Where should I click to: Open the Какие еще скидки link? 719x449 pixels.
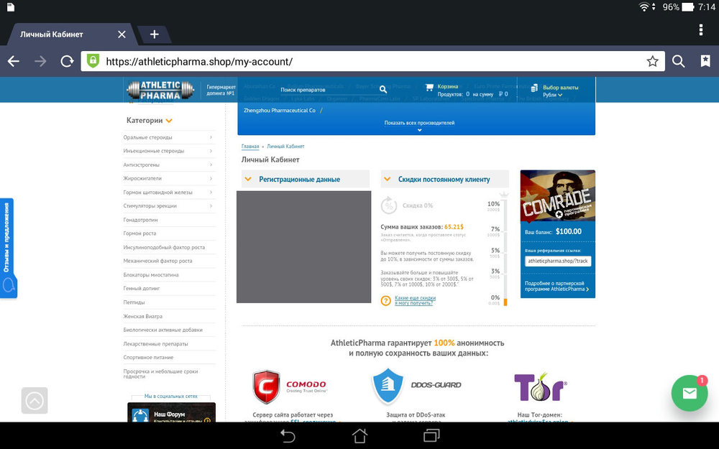[415, 300]
